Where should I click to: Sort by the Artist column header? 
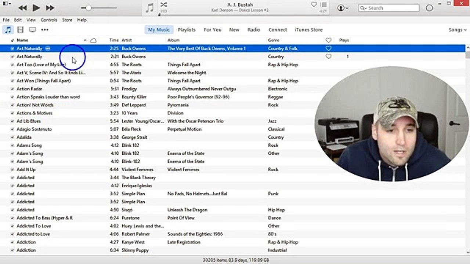pos(127,40)
